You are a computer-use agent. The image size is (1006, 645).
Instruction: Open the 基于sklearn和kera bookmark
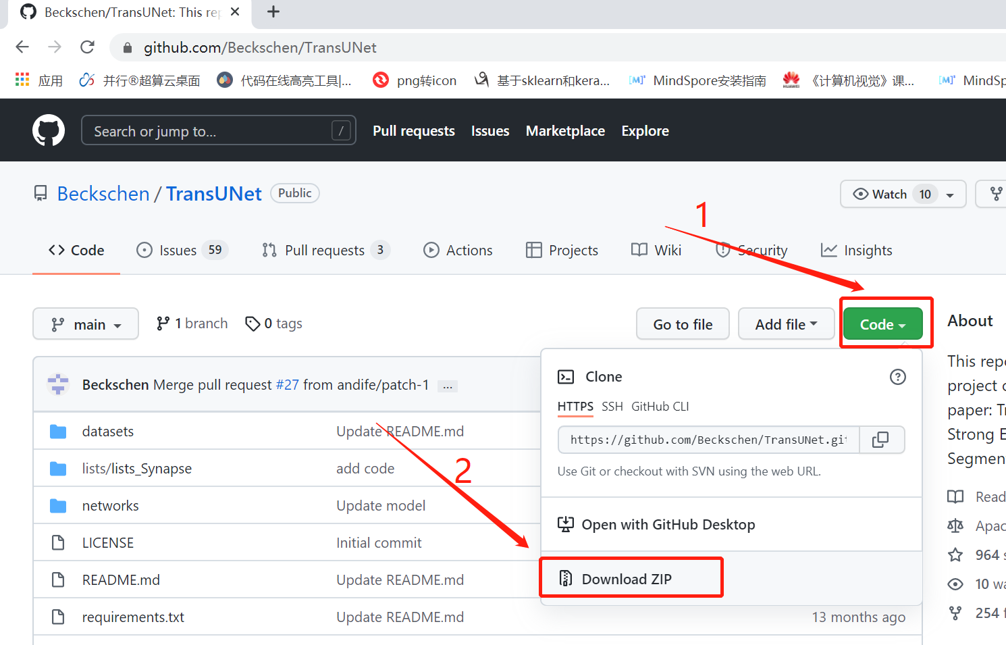coord(542,80)
